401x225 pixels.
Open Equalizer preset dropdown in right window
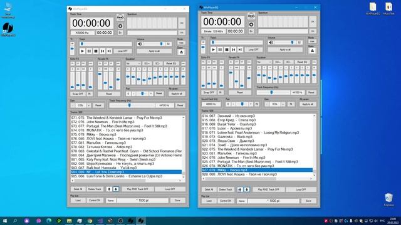(x=264, y=62)
